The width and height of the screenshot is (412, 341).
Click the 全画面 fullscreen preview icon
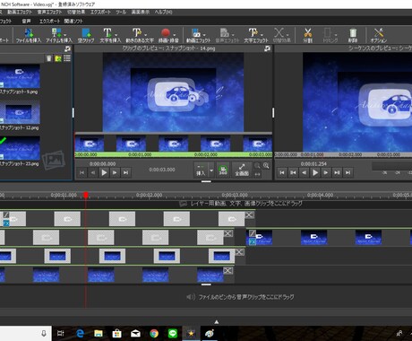point(242,170)
